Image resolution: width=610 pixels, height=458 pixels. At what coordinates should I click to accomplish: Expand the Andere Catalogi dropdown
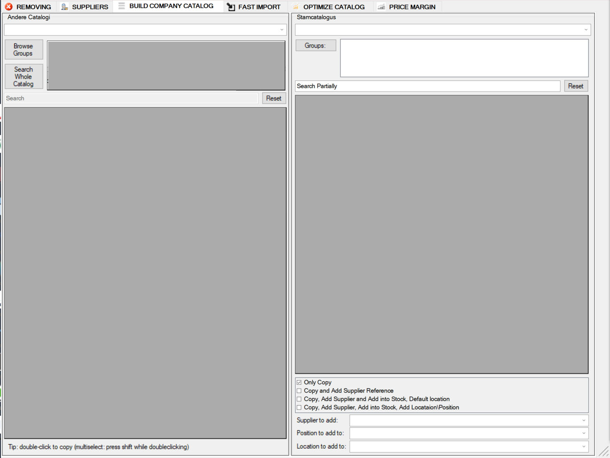click(x=282, y=30)
